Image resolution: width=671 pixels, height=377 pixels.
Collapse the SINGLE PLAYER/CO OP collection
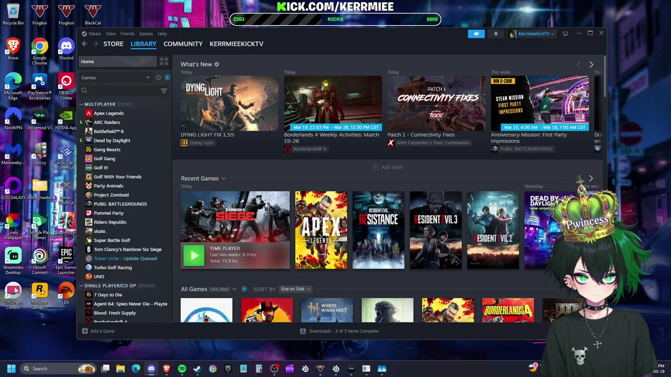coord(81,286)
